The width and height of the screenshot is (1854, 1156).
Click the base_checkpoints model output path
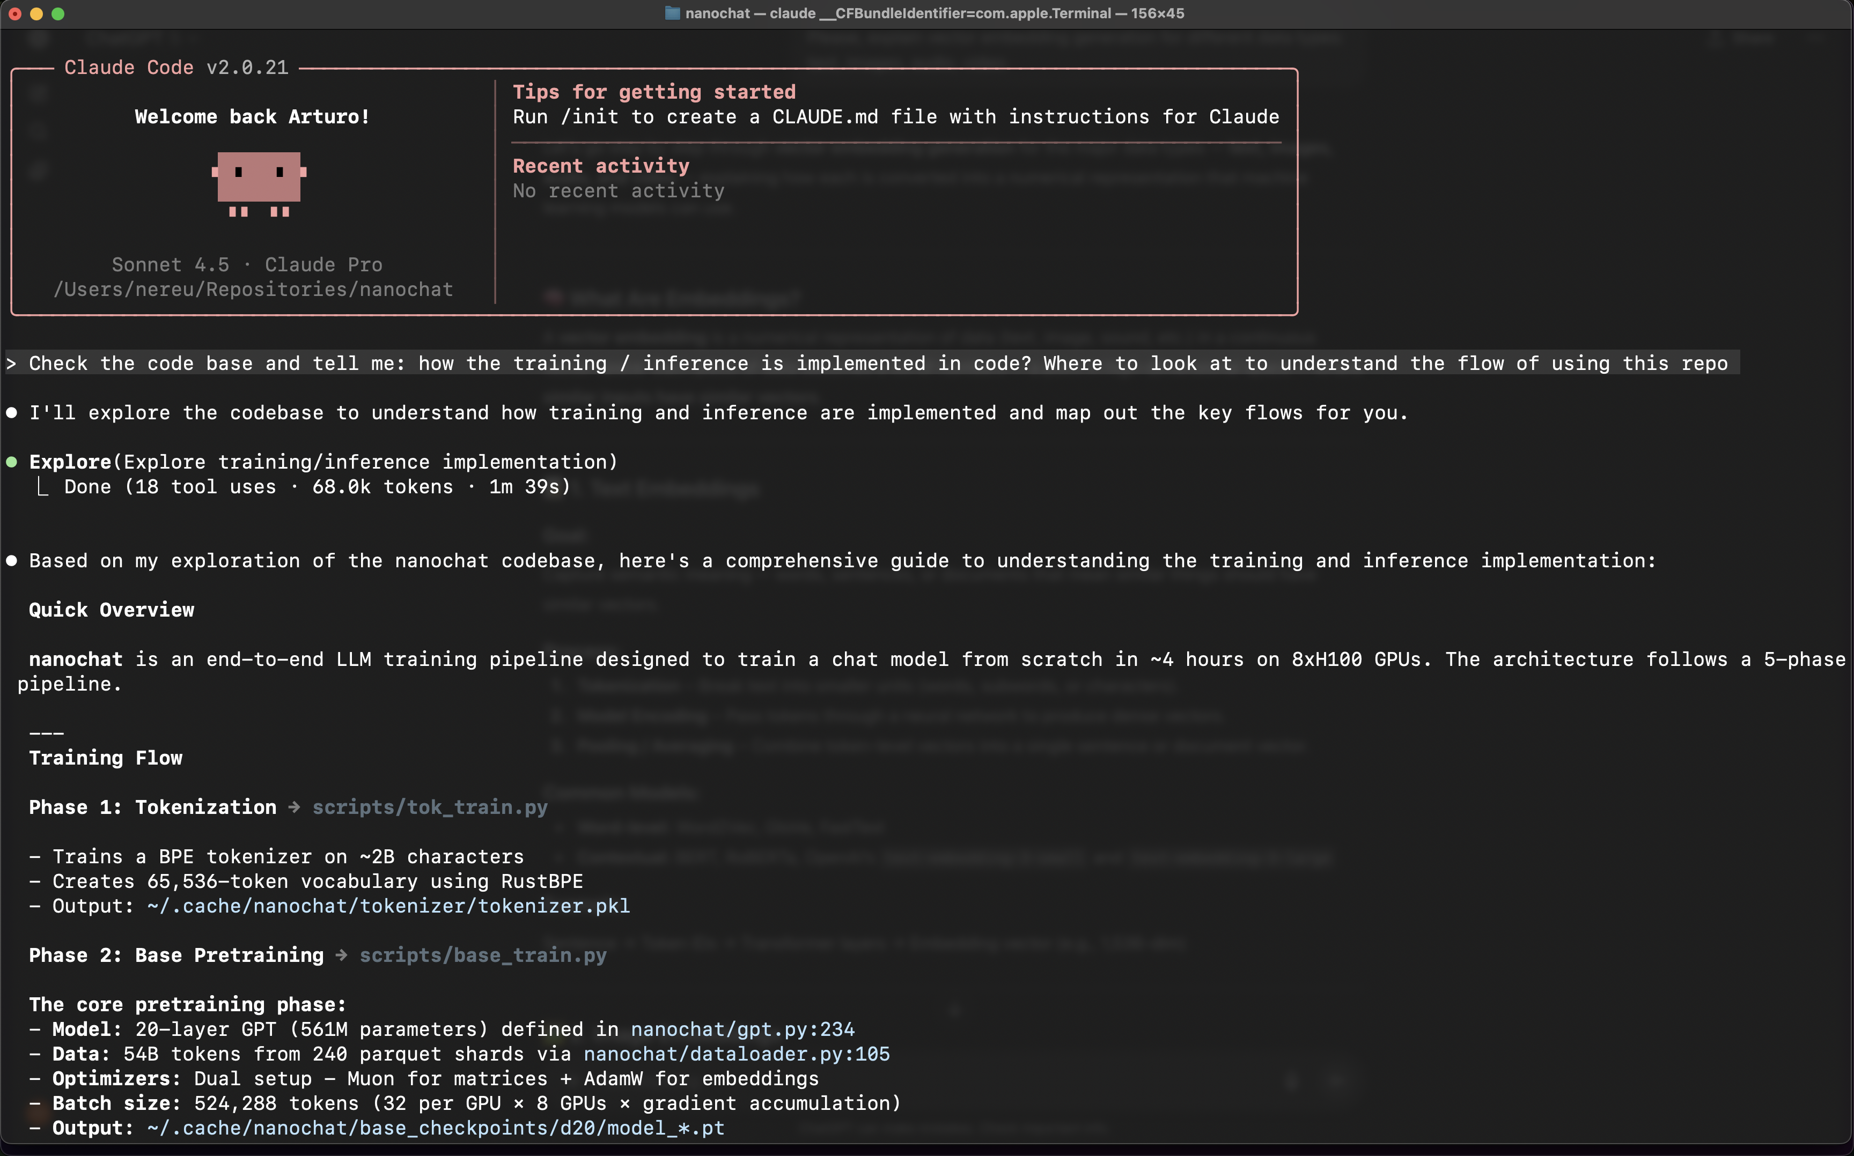coord(435,1128)
